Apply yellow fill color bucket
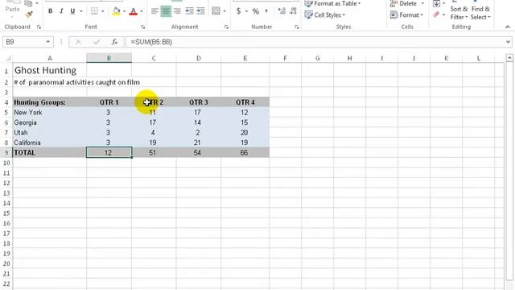The image size is (515, 290). tap(116, 11)
